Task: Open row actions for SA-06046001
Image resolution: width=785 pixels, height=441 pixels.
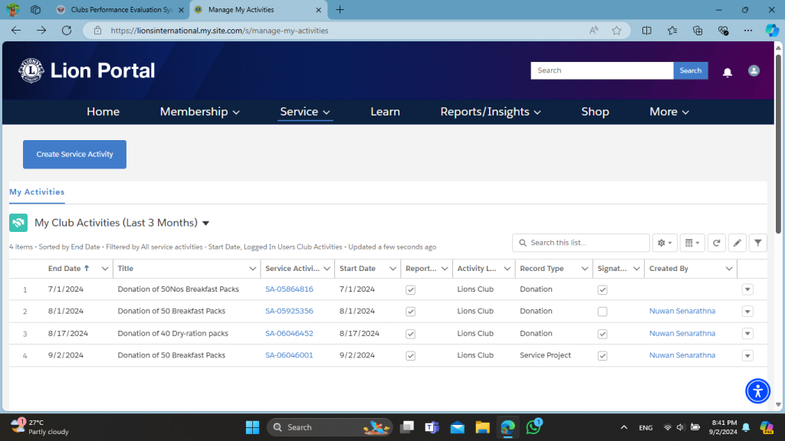Action: point(747,355)
